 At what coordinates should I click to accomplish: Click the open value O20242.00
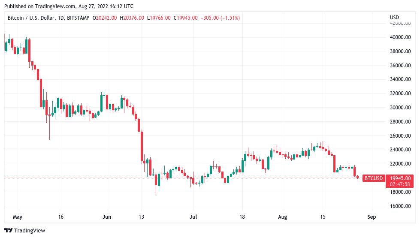[x=105, y=18]
